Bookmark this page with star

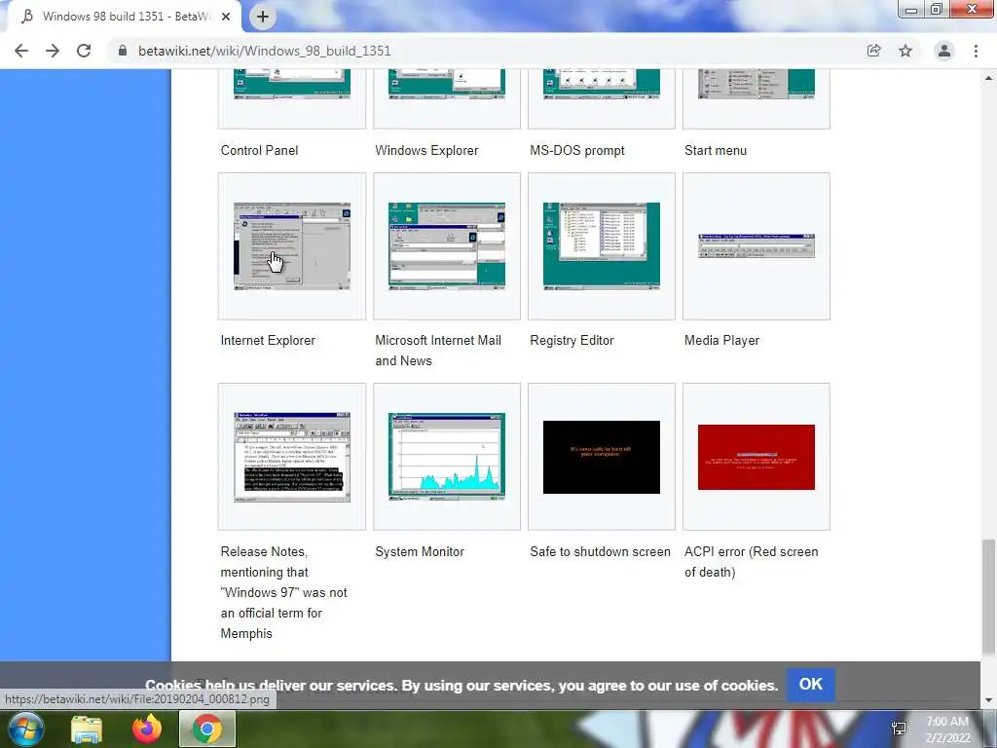(905, 51)
